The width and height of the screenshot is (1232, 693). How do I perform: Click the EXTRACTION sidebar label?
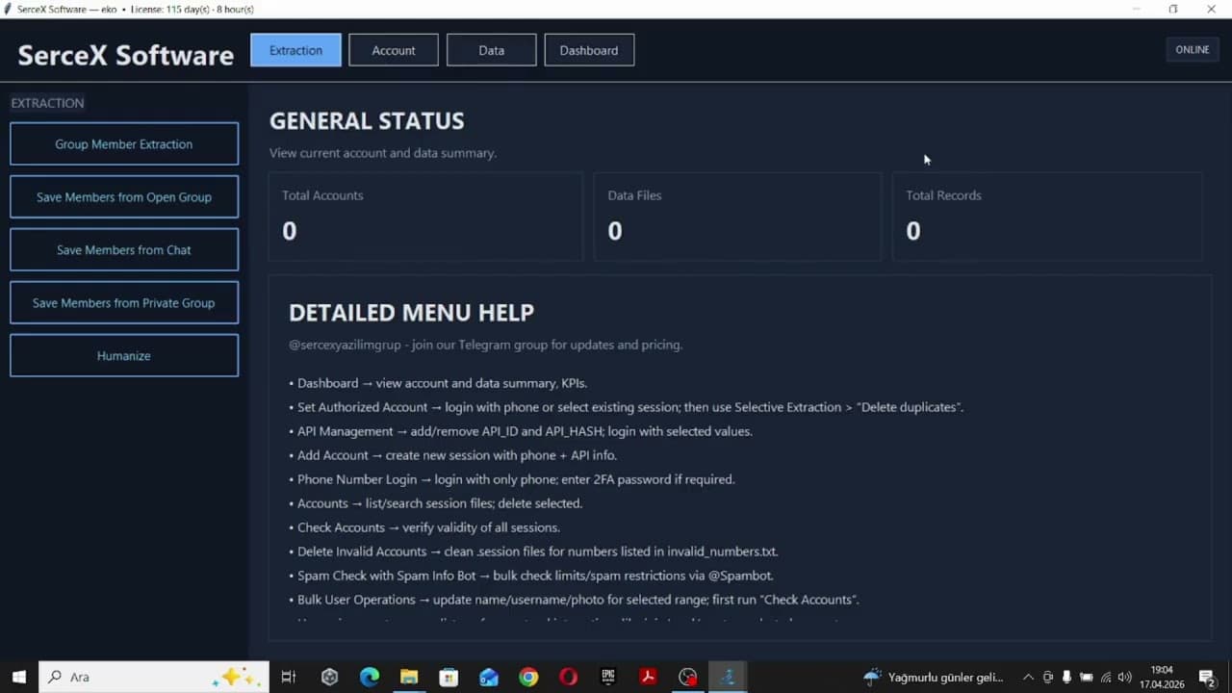click(47, 103)
